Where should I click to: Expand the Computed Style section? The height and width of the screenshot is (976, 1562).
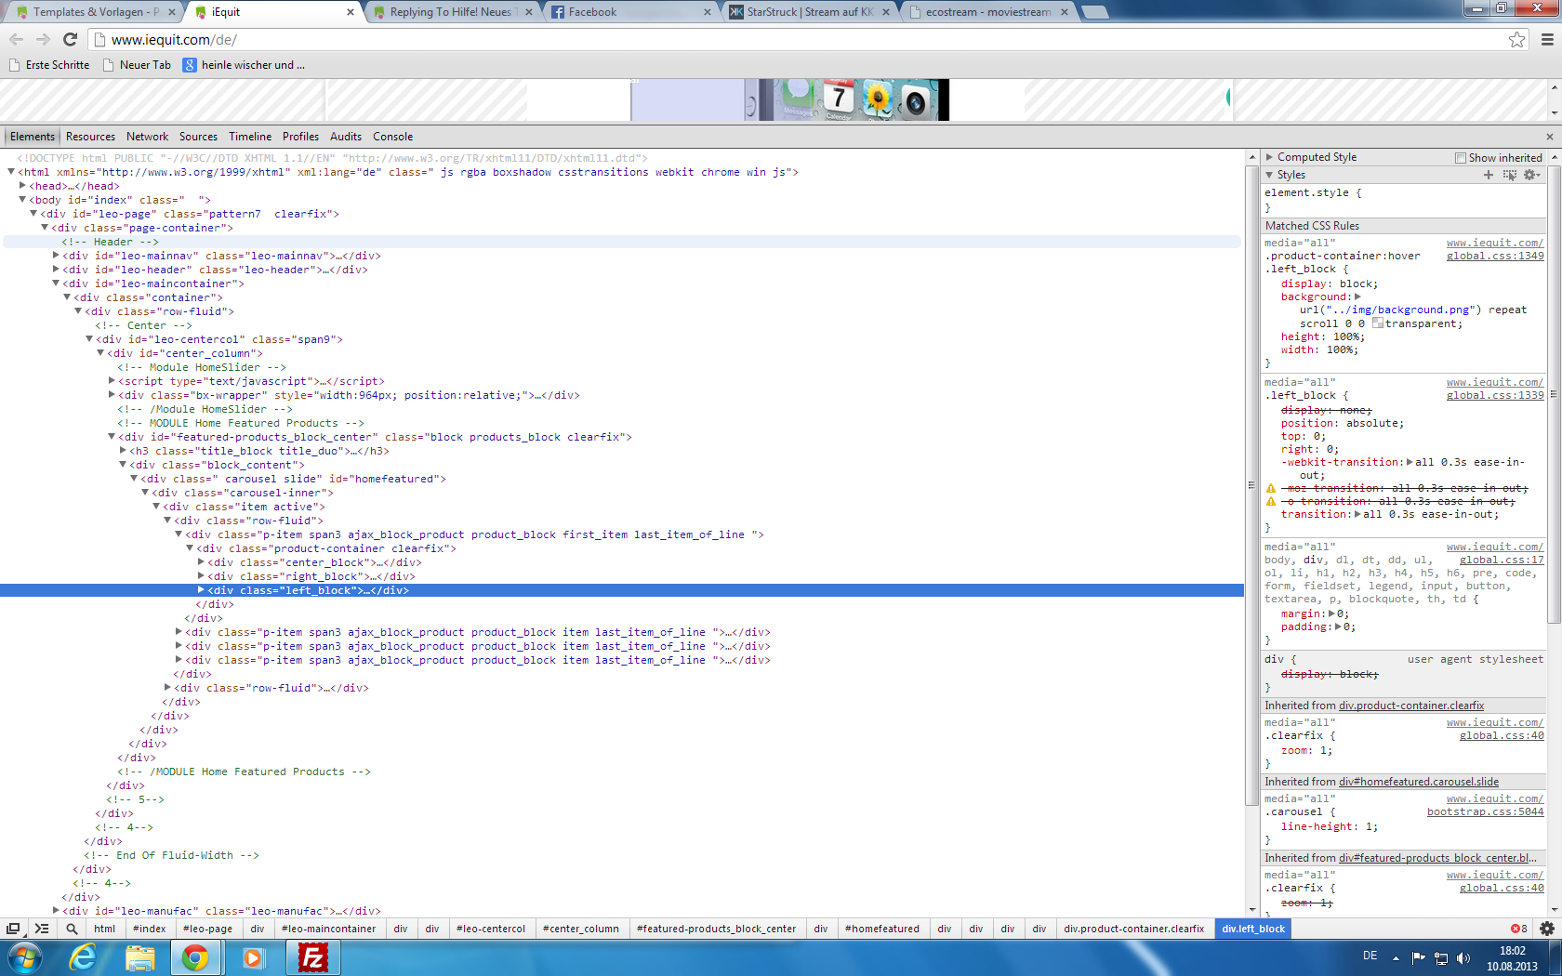click(x=1270, y=157)
